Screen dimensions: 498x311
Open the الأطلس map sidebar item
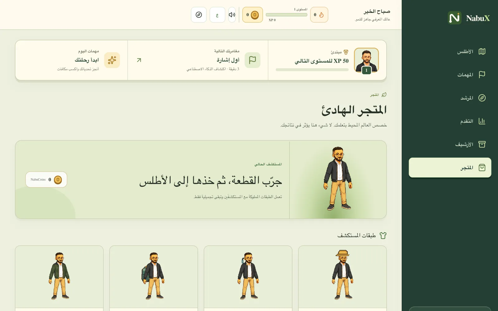tap(450, 51)
